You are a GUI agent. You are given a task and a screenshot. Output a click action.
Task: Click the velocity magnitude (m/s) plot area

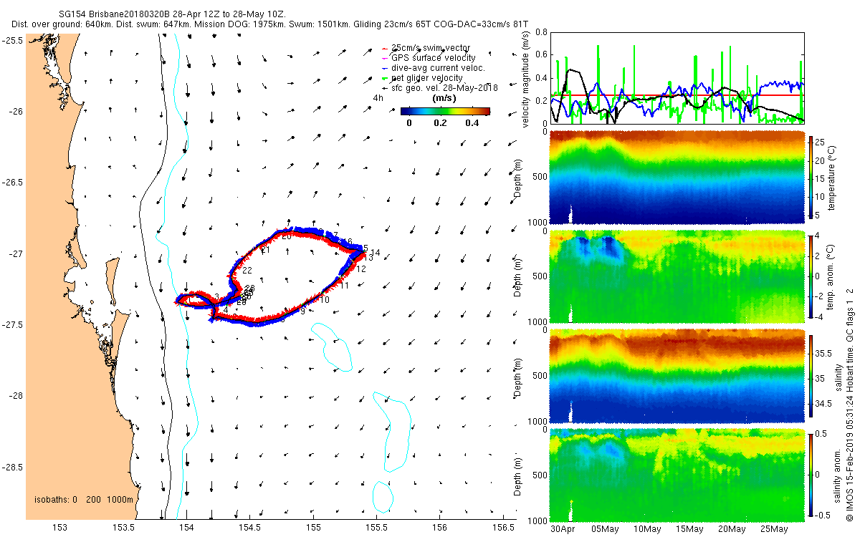[677, 77]
